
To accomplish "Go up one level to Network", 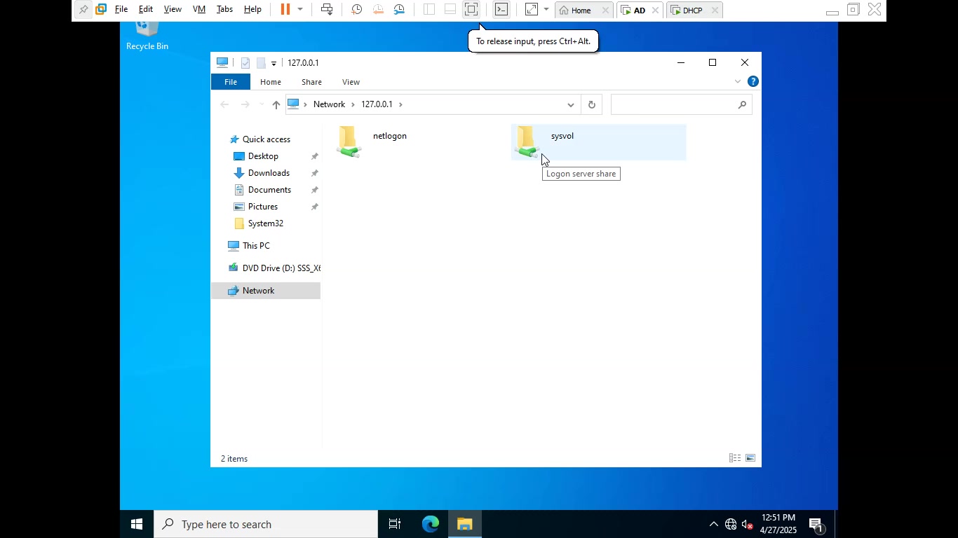I will click(276, 104).
